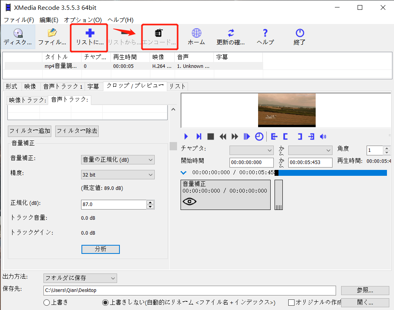
Task: Click the 保存先 path input field
Action: [x=190, y=290]
